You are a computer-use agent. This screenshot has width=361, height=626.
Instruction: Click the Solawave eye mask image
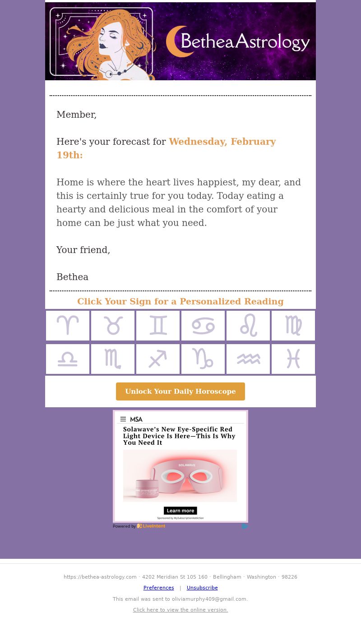(180, 476)
